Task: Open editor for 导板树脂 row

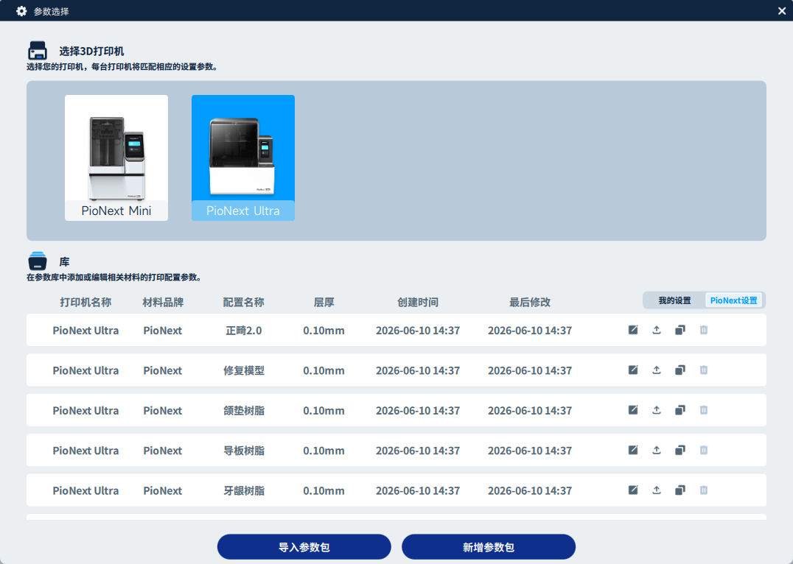Action: [x=632, y=450]
